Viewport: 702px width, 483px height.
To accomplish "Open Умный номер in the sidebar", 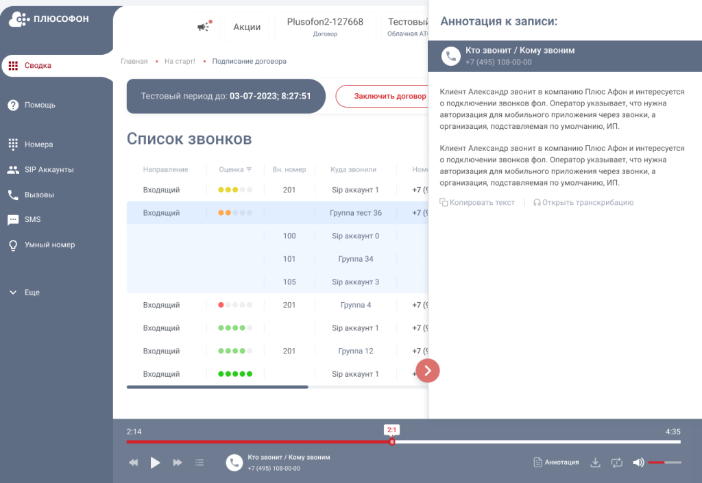I will [49, 245].
